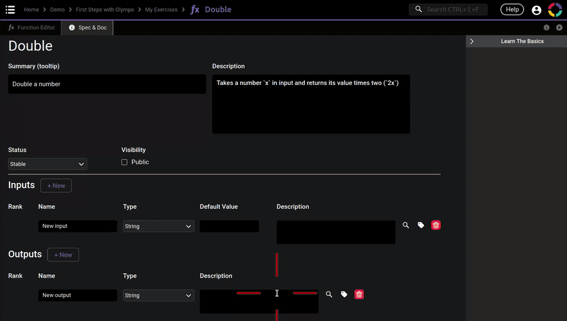Delete the New output row
Viewport: 567px width, 321px height.
pyautogui.click(x=359, y=295)
